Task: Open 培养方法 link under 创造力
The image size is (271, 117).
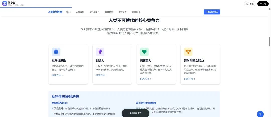Action: [102, 75]
